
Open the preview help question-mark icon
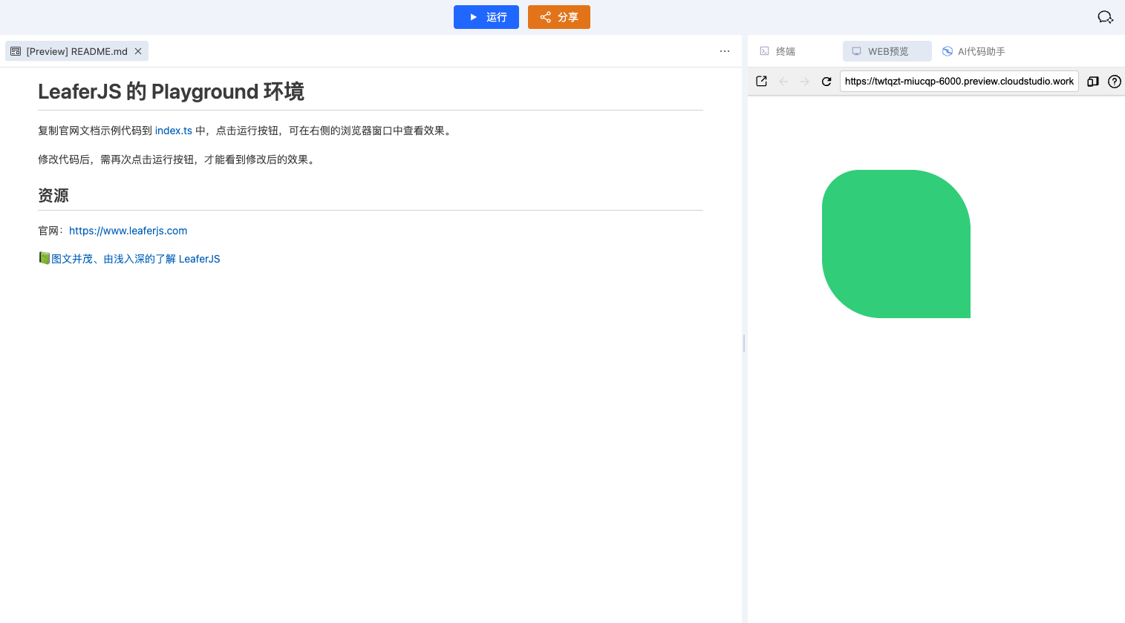(x=1114, y=82)
